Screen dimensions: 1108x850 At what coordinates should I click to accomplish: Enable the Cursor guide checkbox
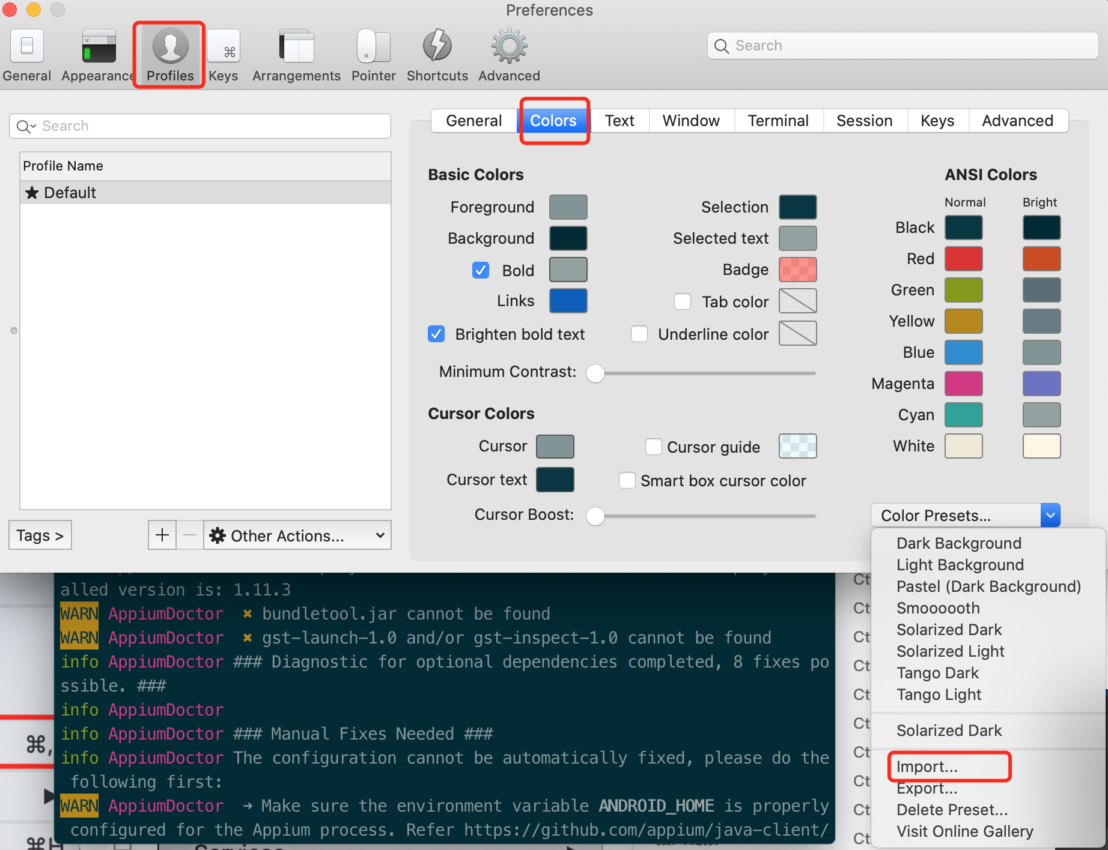[x=653, y=447]
